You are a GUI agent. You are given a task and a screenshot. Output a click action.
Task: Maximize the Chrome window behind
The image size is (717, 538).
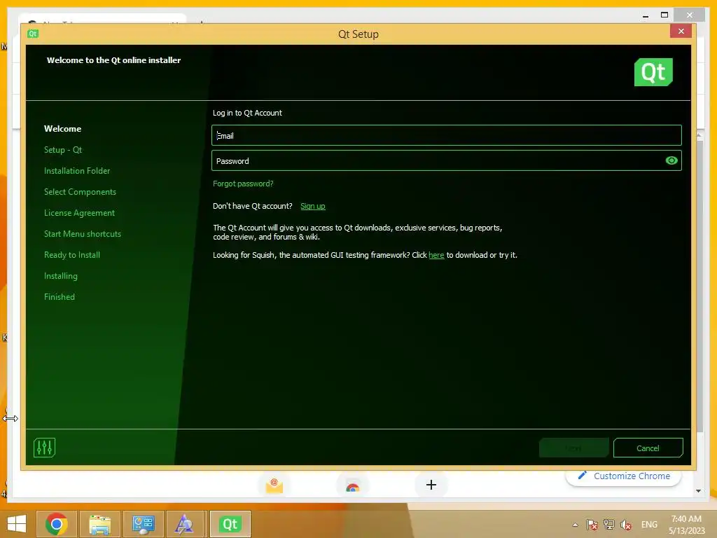(664, 15)
